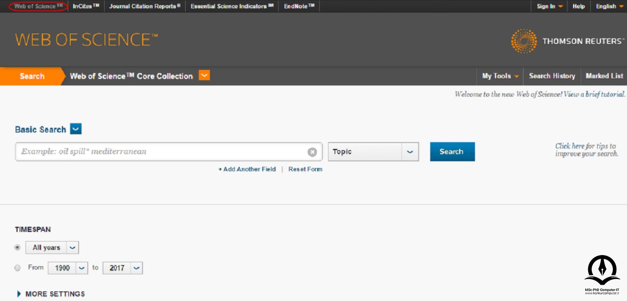Open the All years timespan dropdown

point(52,247)
